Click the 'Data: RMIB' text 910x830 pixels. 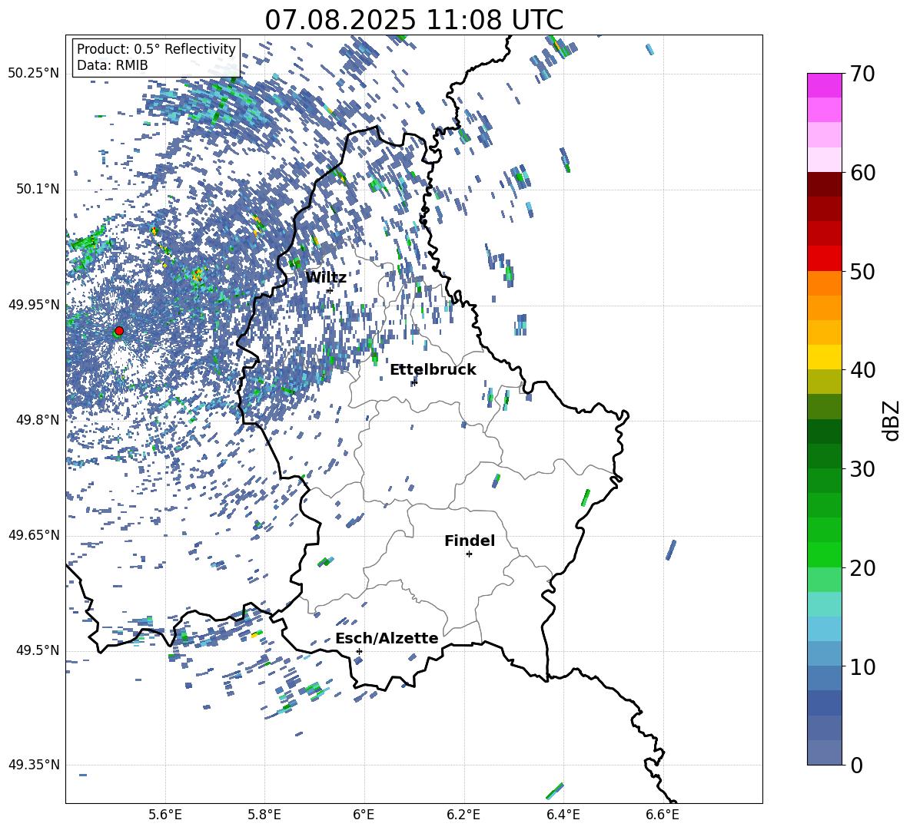(112, 65)
